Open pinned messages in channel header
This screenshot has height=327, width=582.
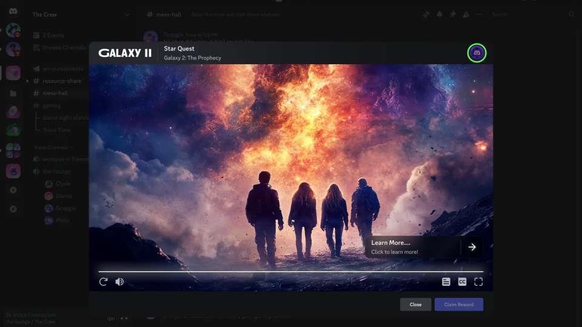click(x=452, y=15)
